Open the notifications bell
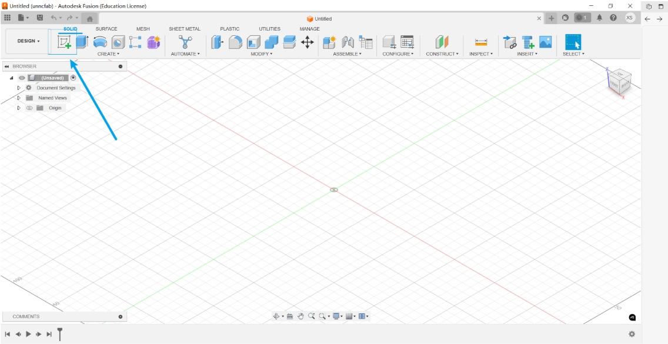 point(599,18)
